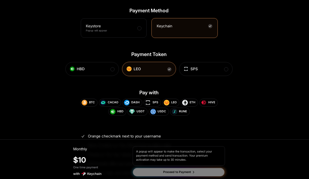Pay with the HBD chip
Viewport: 309px width, 179px height.
coord(117,111)
